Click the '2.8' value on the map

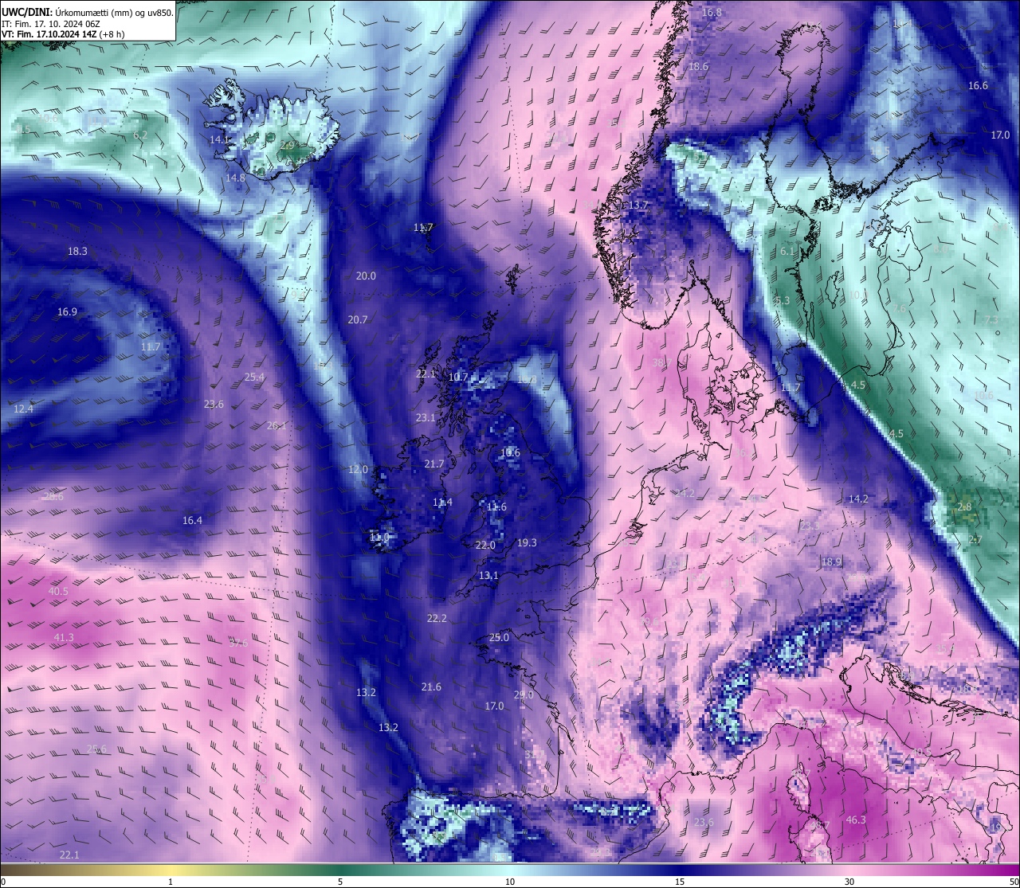(x=964, y=507)
